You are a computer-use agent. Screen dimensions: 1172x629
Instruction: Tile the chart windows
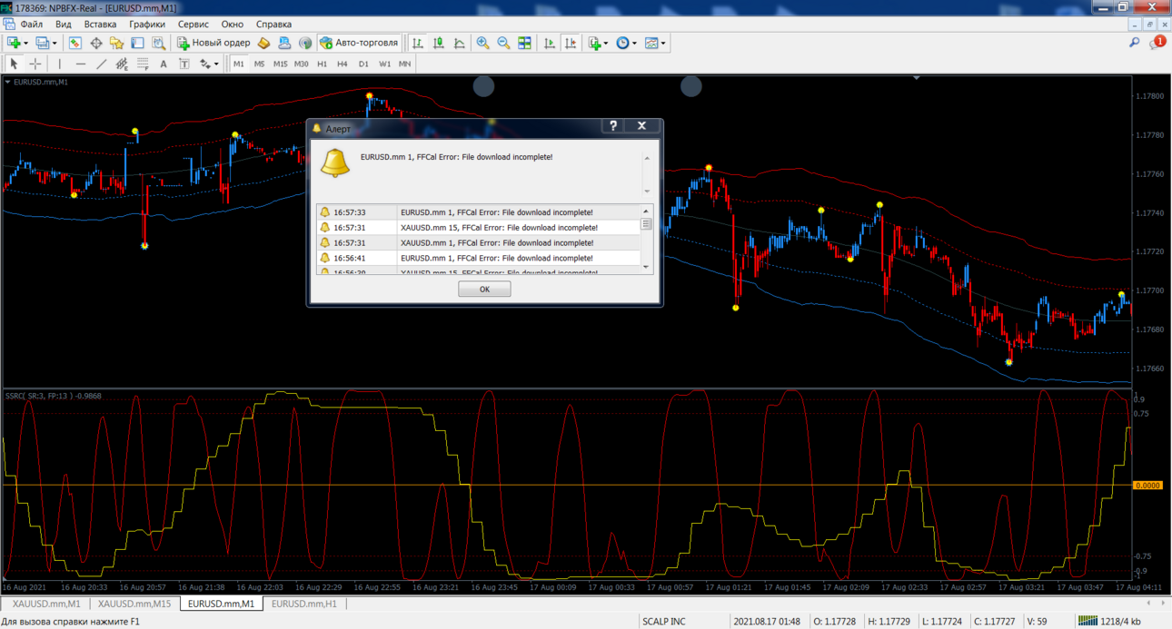click(524, 43)
